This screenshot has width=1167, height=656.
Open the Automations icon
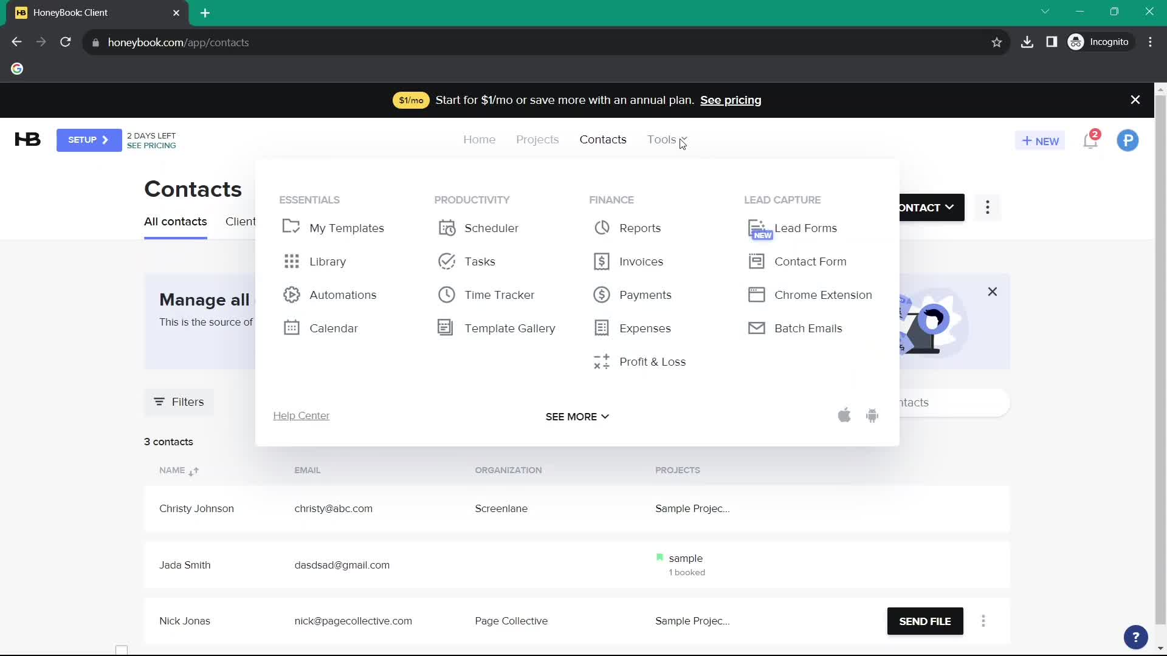291,295
